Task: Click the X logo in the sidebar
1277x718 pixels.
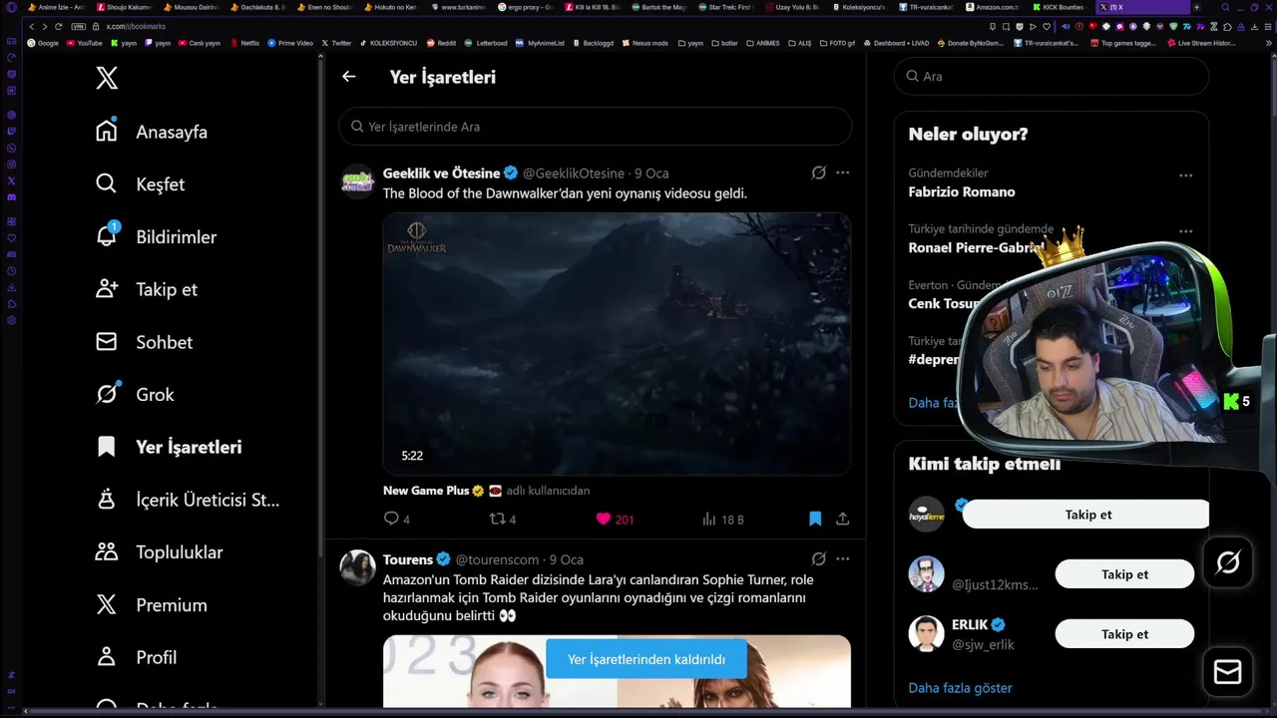Action: [x=107, y=78]
